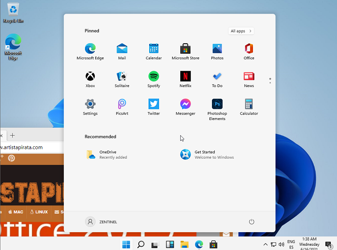This screenshot has width=337, height=250.
Task: Show hidden system tray icons
Action: (x=265, y=244)
